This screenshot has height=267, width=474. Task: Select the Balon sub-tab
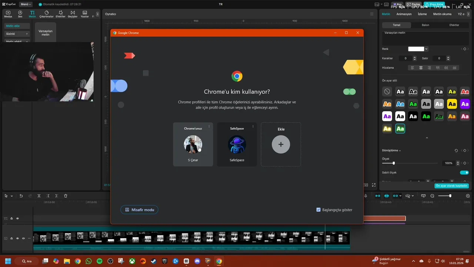point(425,25)
